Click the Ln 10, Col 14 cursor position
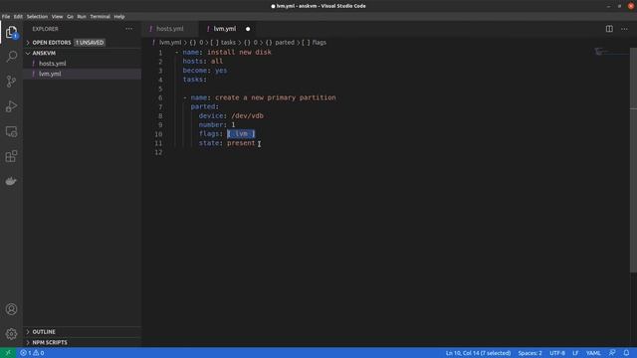The image size is (637, 358). [478, 353]
